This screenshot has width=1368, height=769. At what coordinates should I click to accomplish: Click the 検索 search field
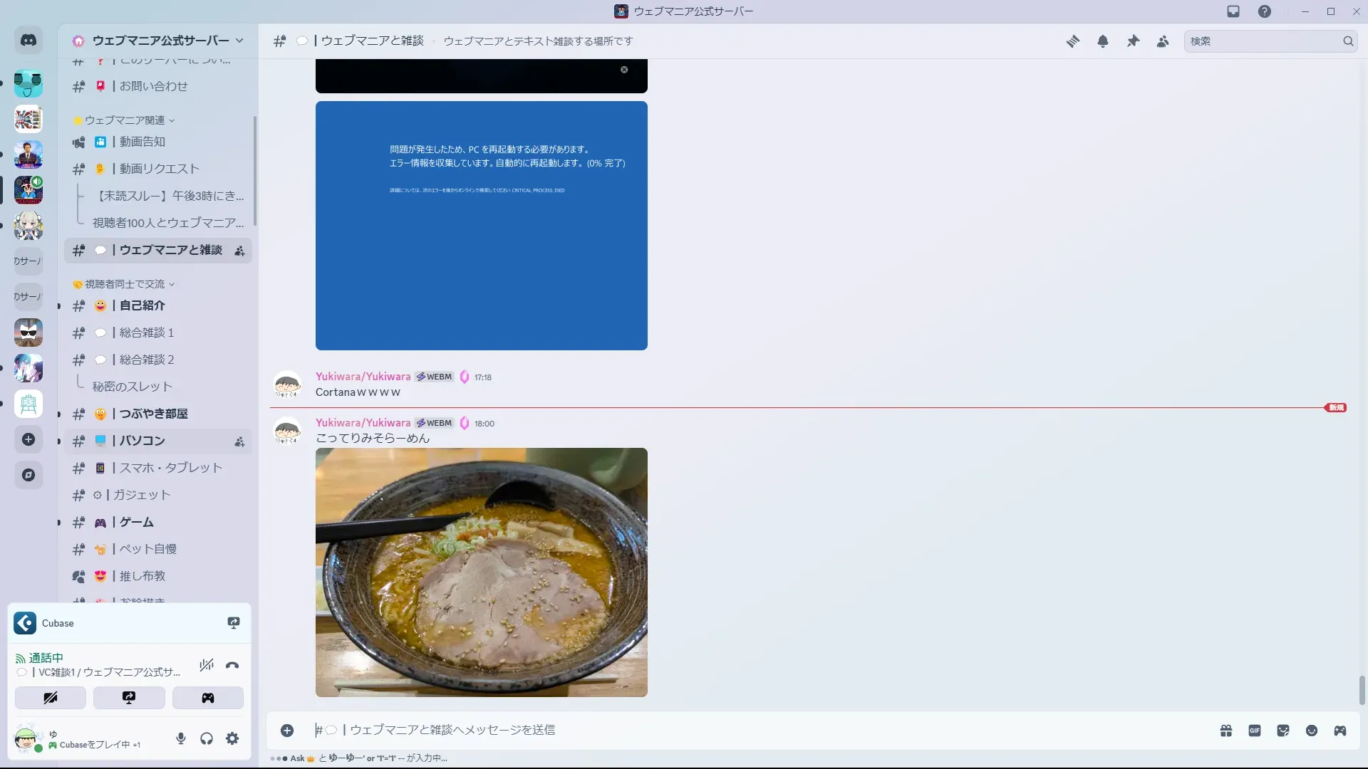(1261, 41)
